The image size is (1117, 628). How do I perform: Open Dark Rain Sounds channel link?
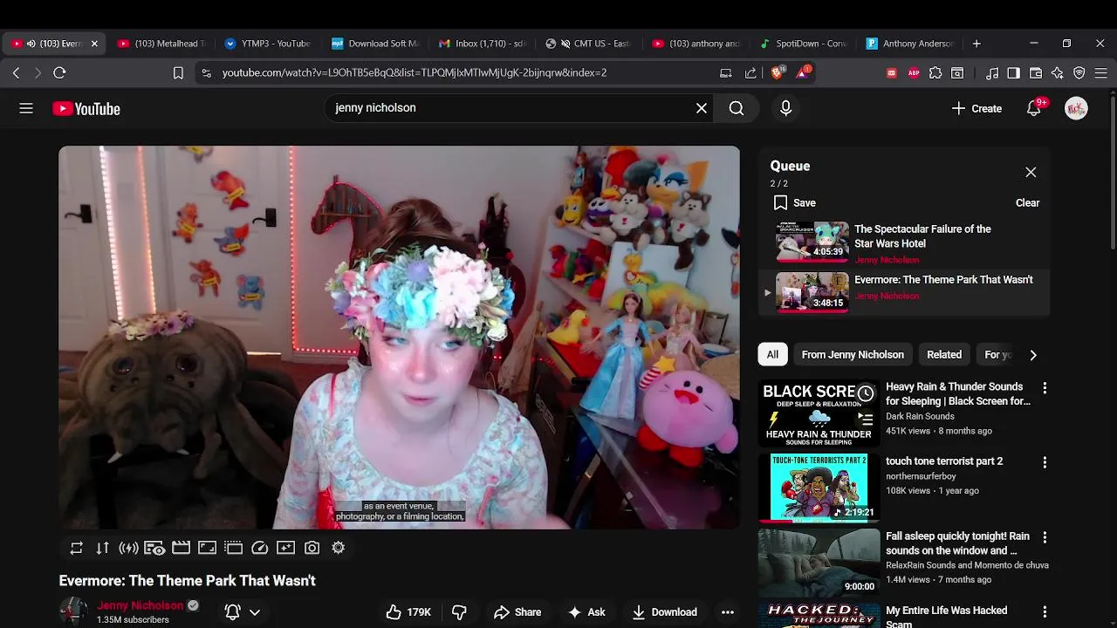point(920,417)
